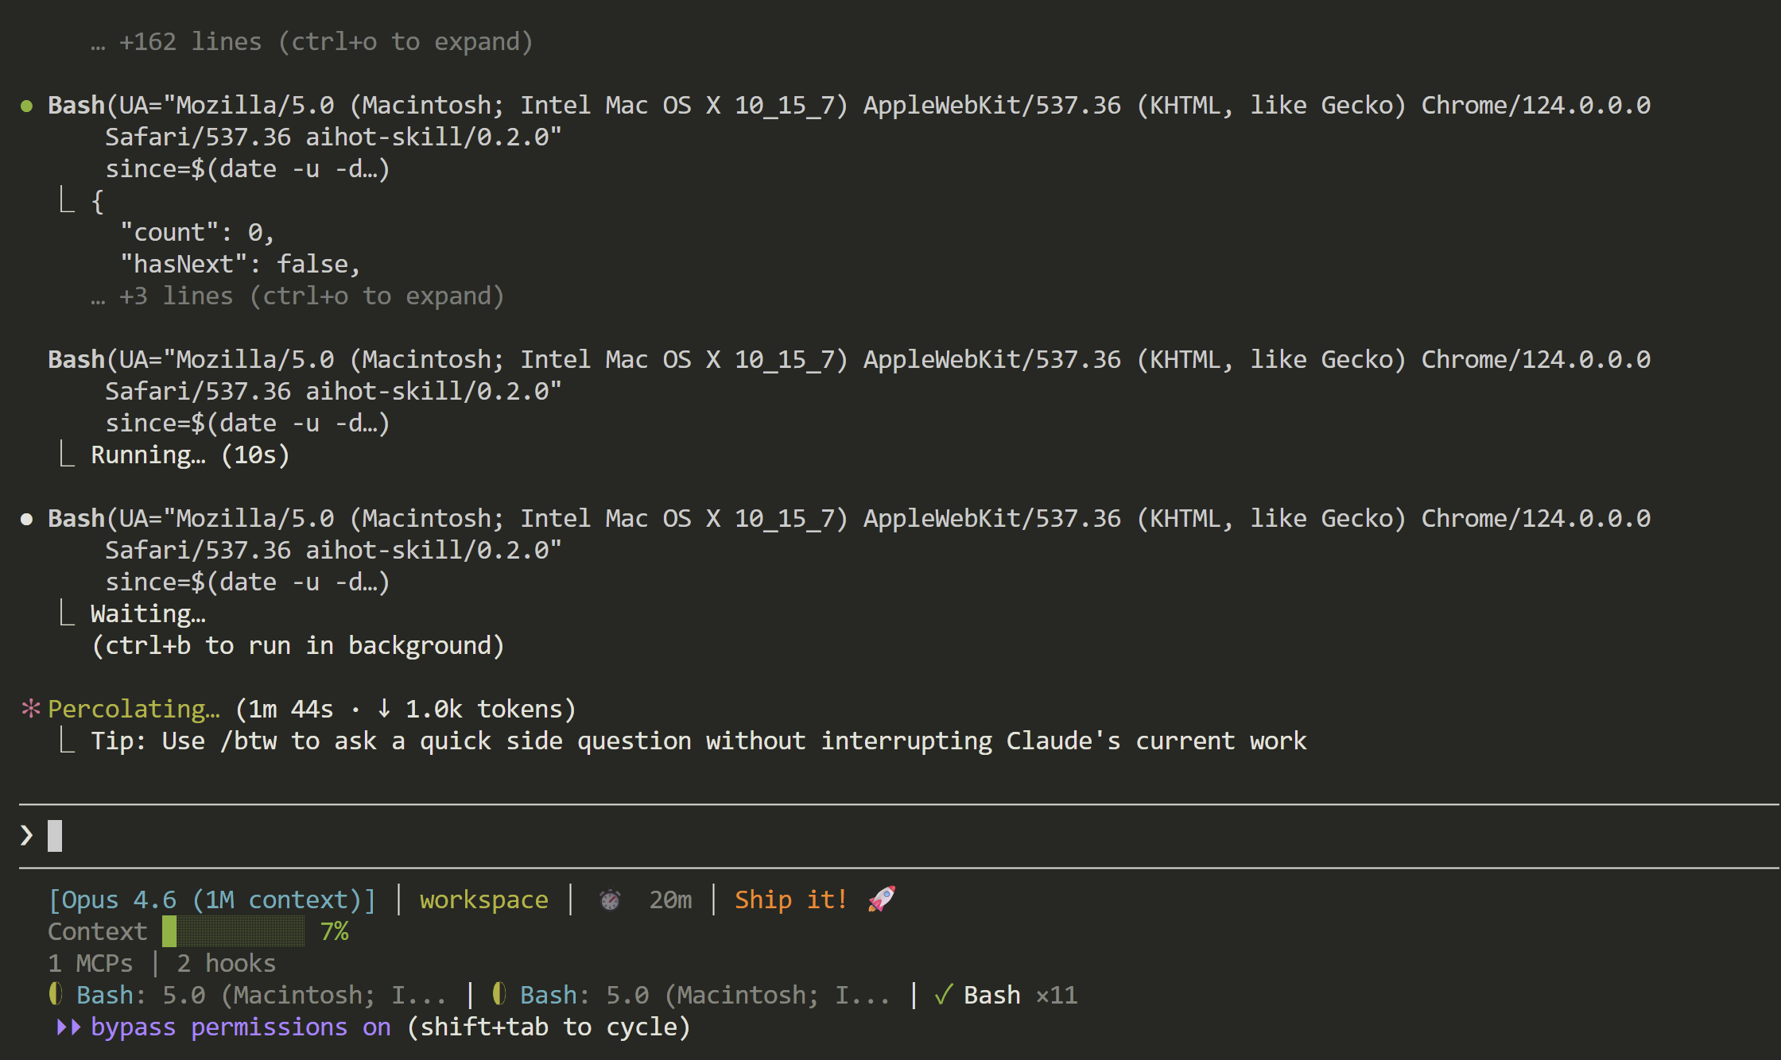Click the /btw tip line
The width and height of the screenshot is (1781, 1060).
pos(699,741)
